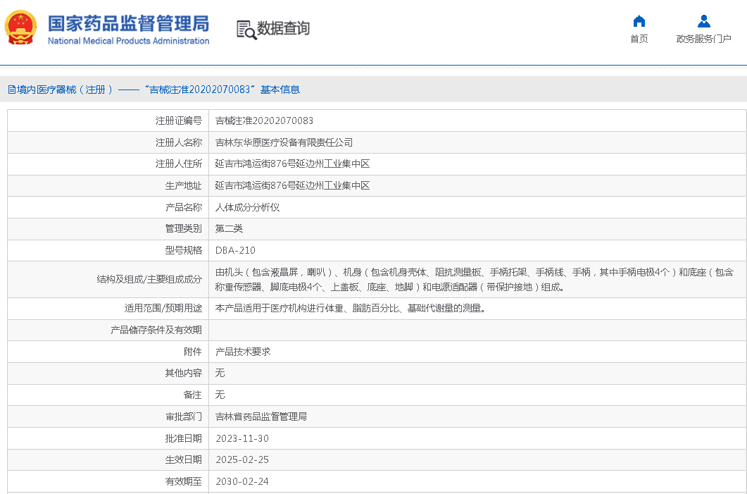Click the 国家药品监督管理局 title
This screenshot has width=747, height=494.
129,23
